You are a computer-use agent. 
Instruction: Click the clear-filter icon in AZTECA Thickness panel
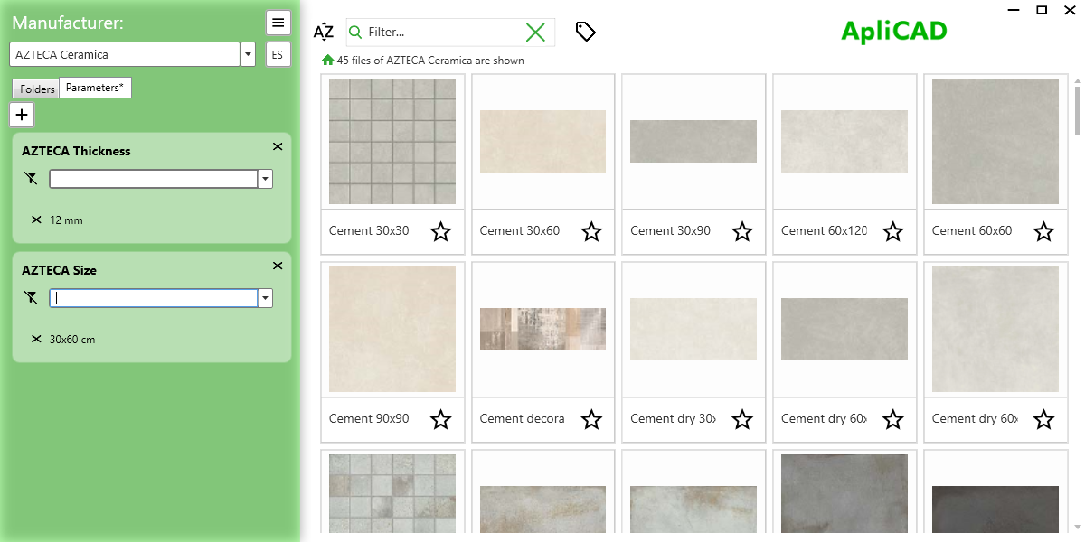click(31, 178)
